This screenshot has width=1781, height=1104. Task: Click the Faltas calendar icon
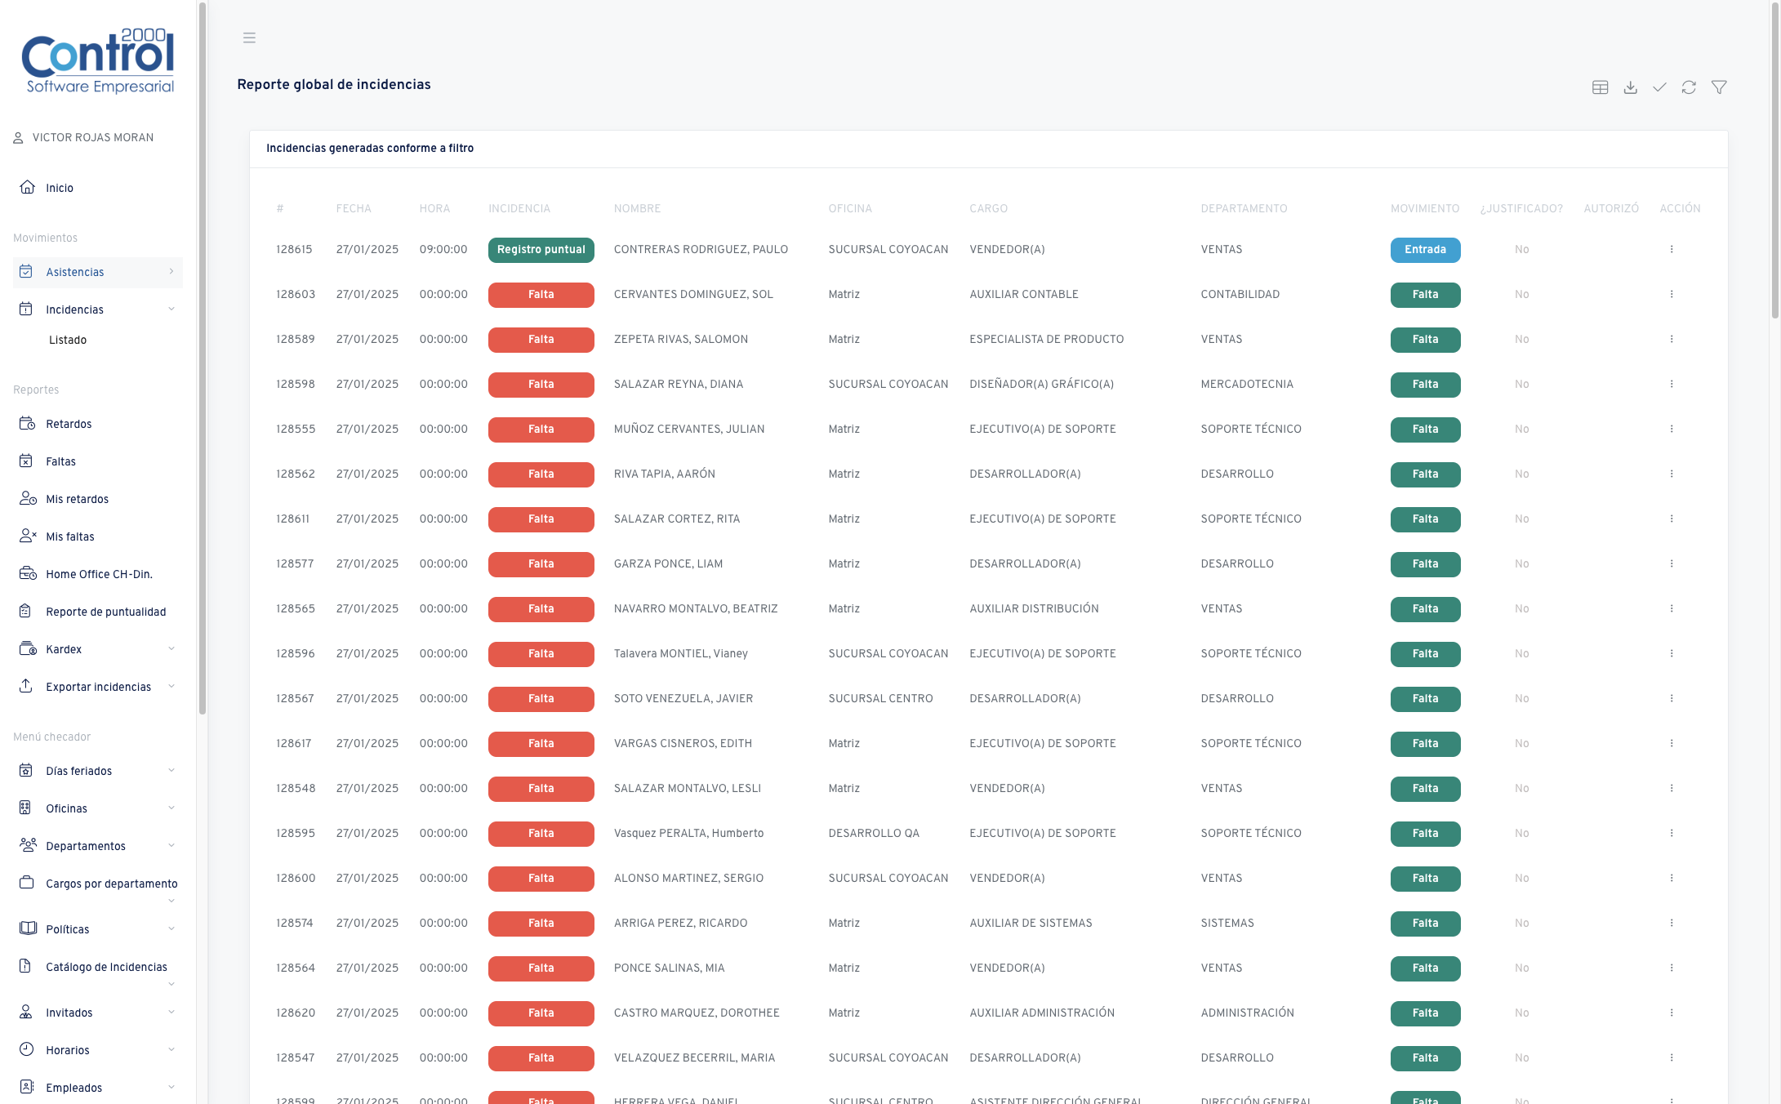click(x=26, y=461)
